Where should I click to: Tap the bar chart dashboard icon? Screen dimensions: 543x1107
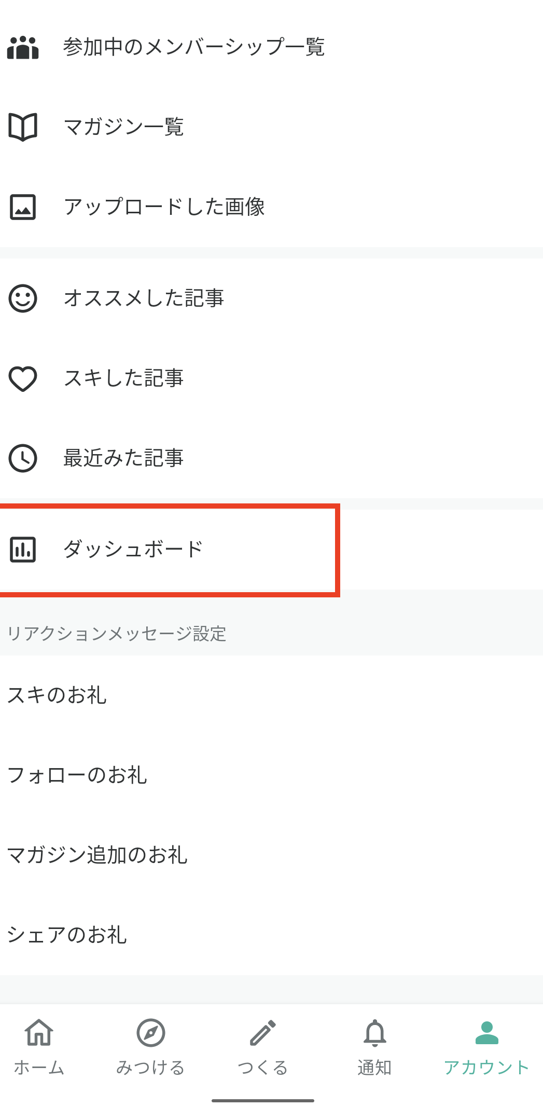(x=23, y=550)
